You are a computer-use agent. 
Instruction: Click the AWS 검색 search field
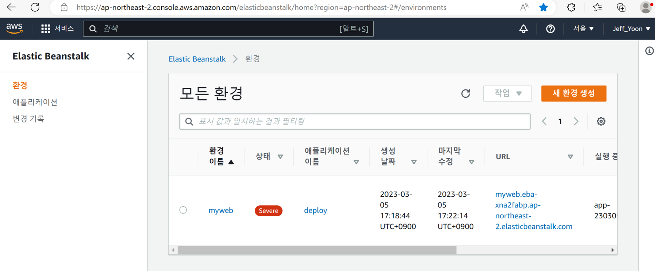point(228,29)
